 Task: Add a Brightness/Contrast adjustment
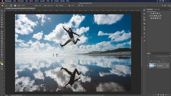(151, 14)
